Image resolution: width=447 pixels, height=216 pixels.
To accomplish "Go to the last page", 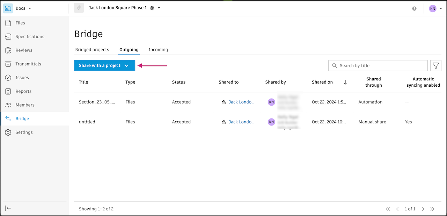I will click(432, 209).
